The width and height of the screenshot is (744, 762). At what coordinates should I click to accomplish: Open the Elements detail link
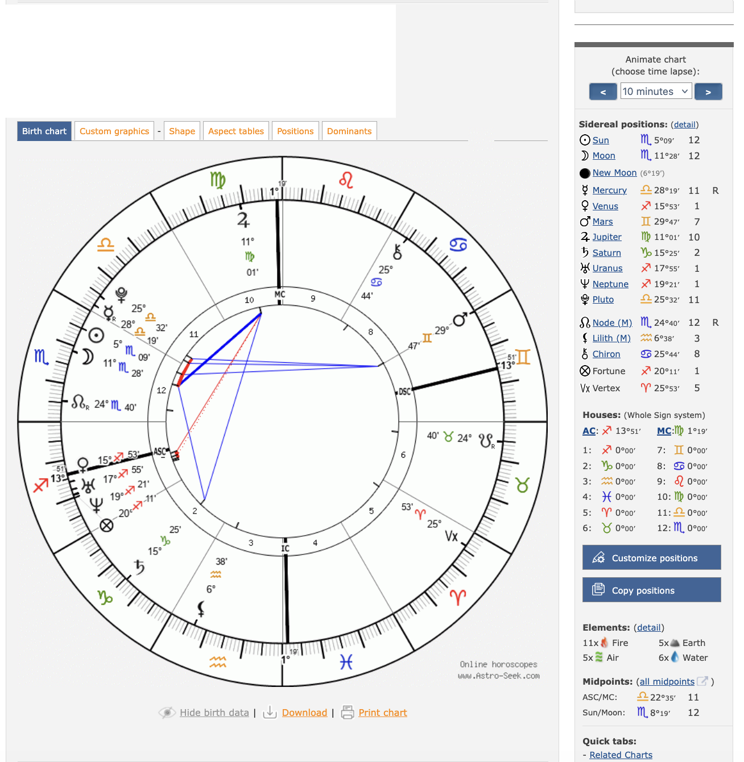click(x=648, y=627)
